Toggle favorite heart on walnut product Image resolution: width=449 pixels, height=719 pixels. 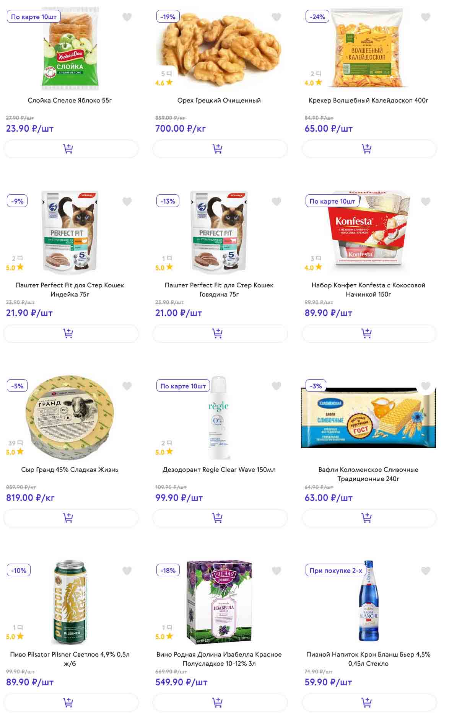coord(277,17)
